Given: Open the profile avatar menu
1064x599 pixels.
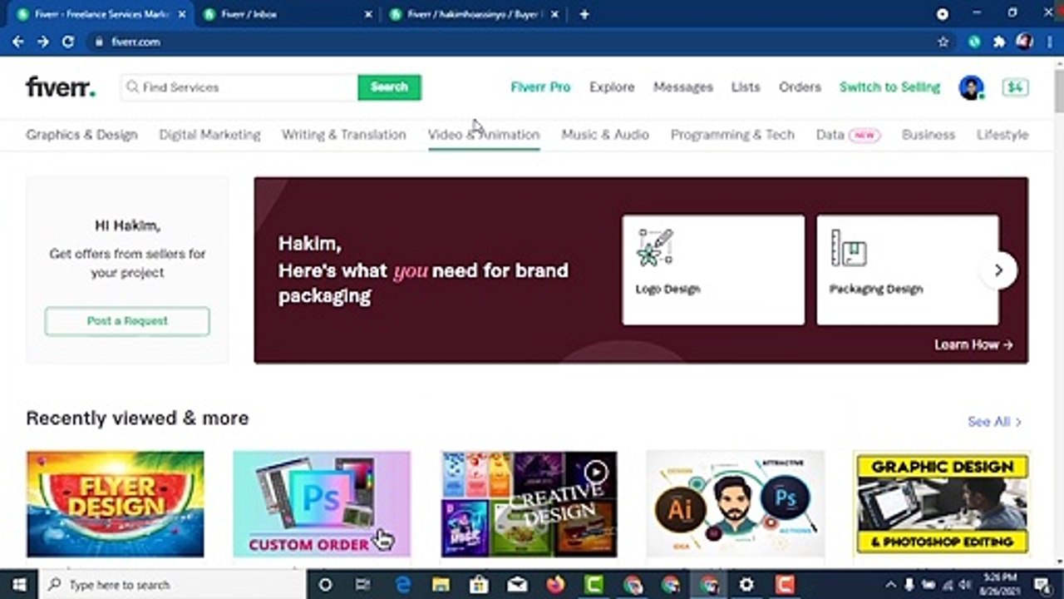Looking at the screenshot, I should pyautogui.click(x=971, y=87).
